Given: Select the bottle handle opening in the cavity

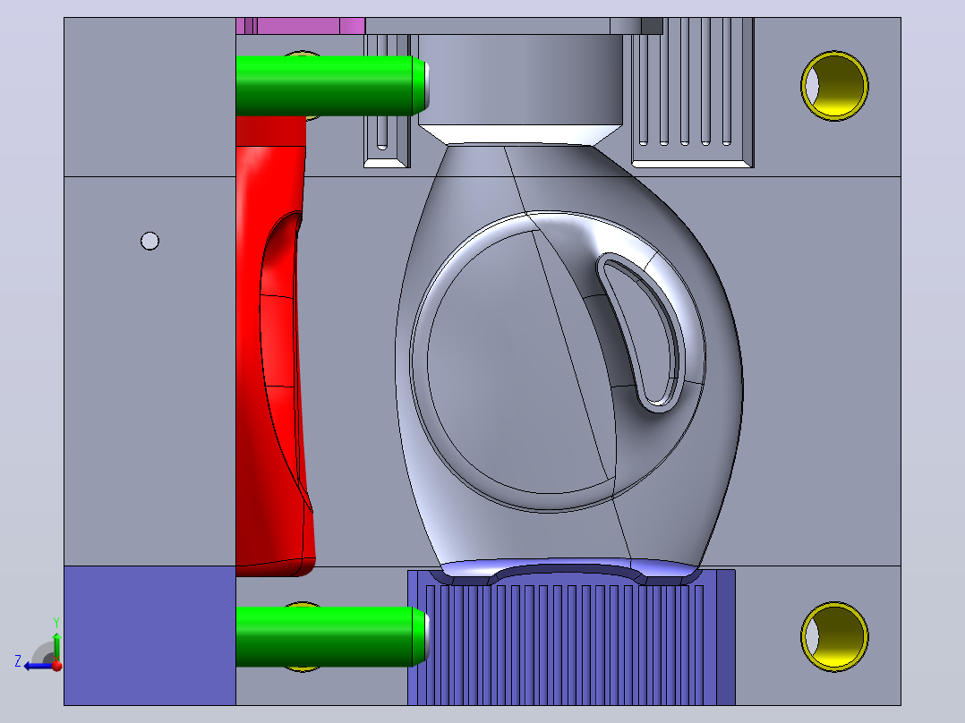Looking at the screenshot, I should (642, 332).
